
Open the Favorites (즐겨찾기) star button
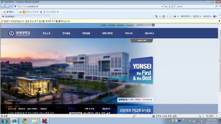(x=9, y=12)
